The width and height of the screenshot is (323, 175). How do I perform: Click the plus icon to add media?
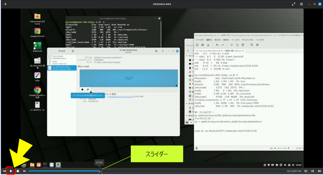pos(5,4)
